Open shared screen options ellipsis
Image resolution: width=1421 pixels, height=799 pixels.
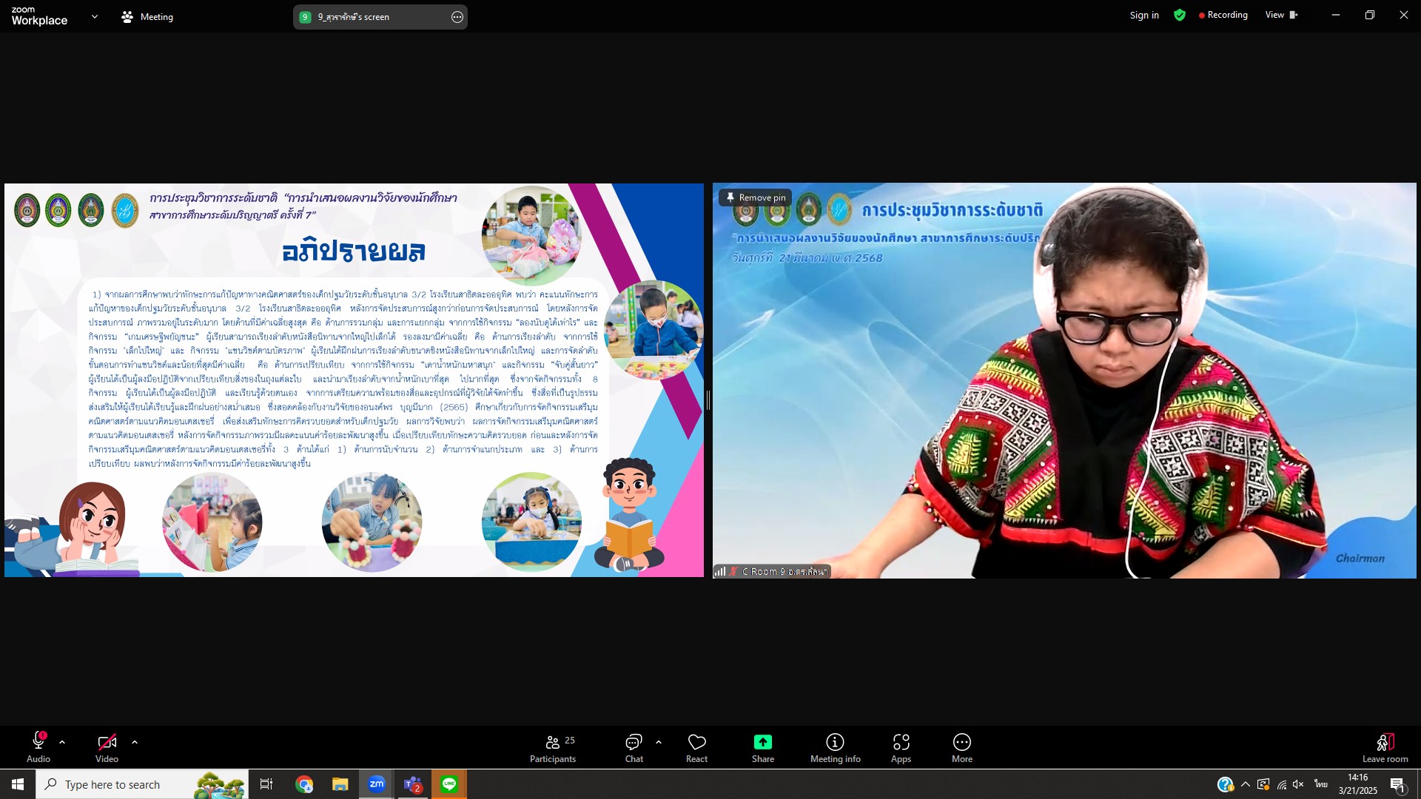457,17
